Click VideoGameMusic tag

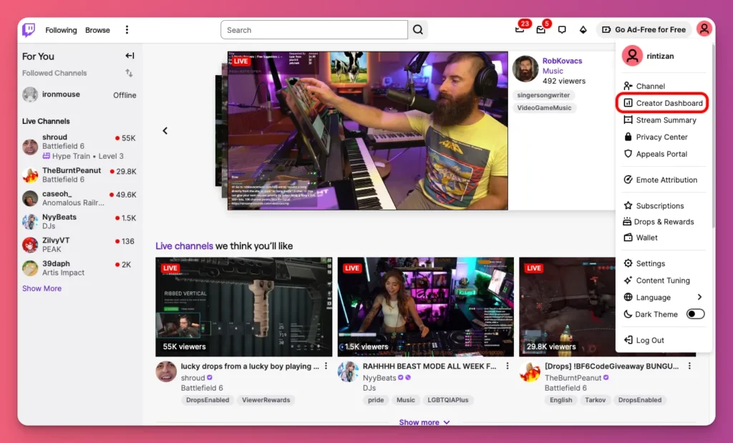[x=544, y=107]
